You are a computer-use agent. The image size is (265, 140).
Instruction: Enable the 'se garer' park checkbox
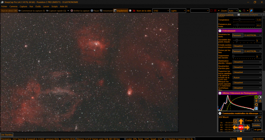coord(252,130)
